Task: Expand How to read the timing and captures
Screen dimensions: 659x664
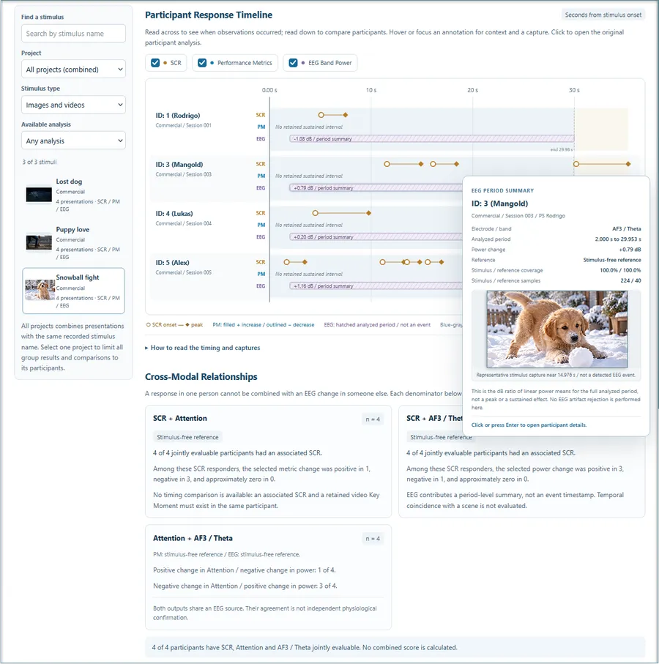Action: [202, 348]
